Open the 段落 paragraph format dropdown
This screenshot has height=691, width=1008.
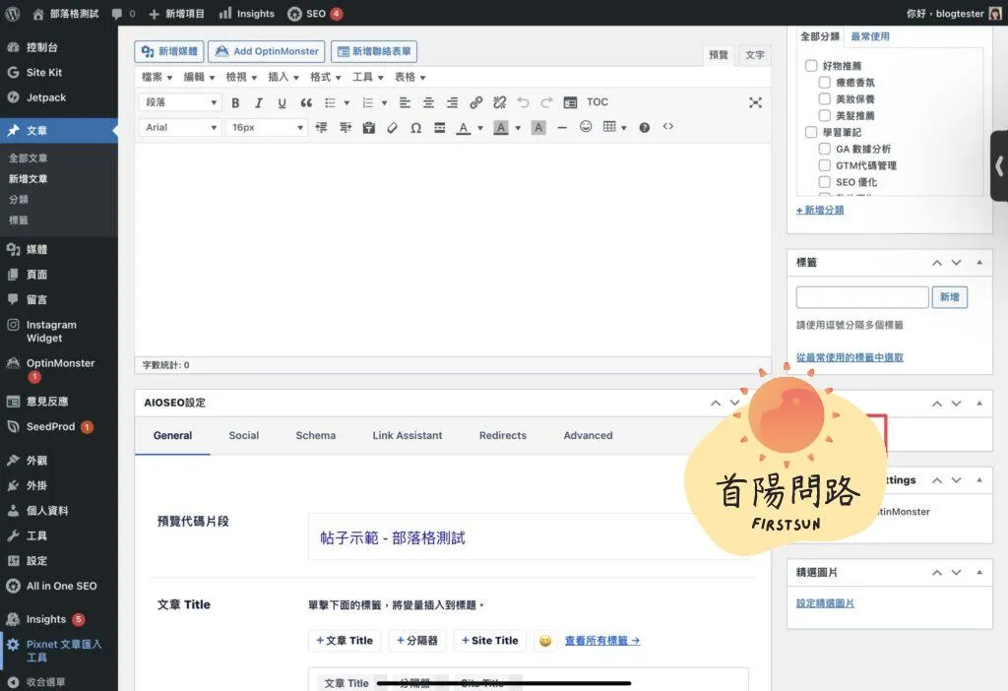point(182,102)
